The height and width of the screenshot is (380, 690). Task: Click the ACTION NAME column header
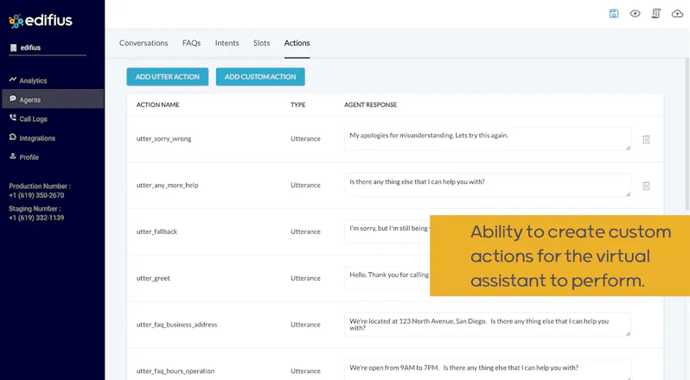pyautogui.click(x=157, y=104)
